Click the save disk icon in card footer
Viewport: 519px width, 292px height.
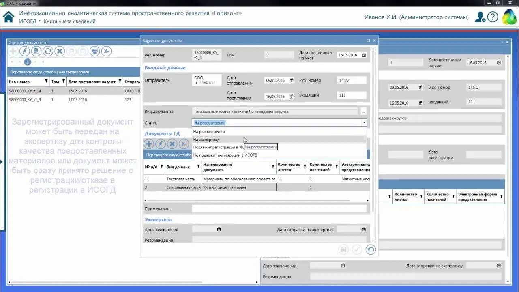click(x=343, y=249)
